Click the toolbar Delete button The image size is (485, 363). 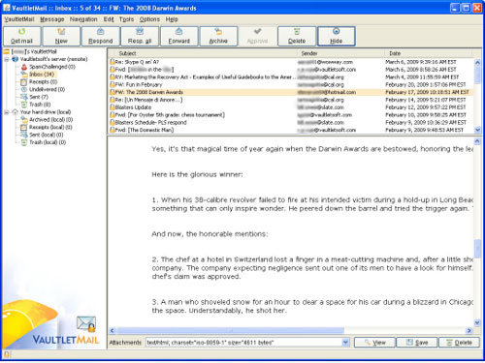click(x=297, y=36)
